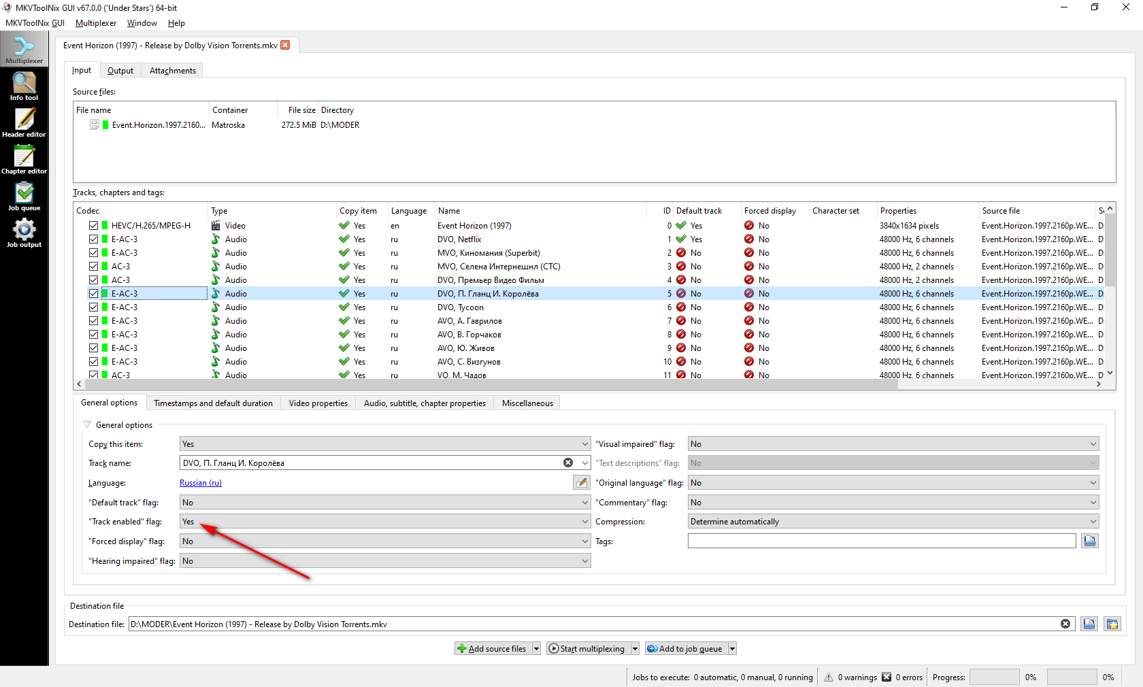1143x687 pixels.
Task: Open the Miscellaneous tab
Action: click(527, 403)
